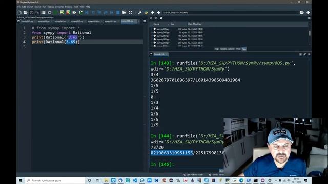Open the Help menu
328x184 pixels.
(x=88, y=7)
